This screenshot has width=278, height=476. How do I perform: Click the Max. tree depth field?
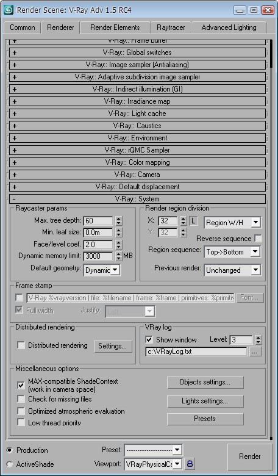coord(98,220)
